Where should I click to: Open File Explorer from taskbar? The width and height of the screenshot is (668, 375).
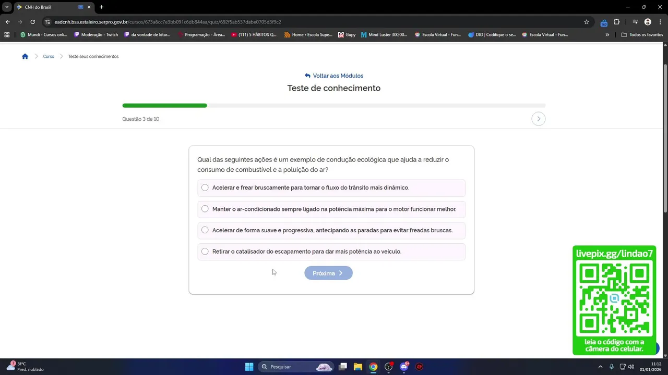click(x=358, y=367)
